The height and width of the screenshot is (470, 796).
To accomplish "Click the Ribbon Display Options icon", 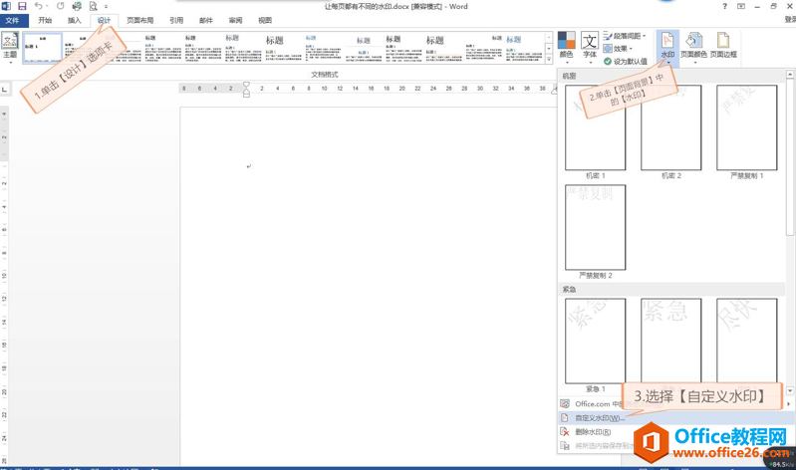I will click(741, 6).
